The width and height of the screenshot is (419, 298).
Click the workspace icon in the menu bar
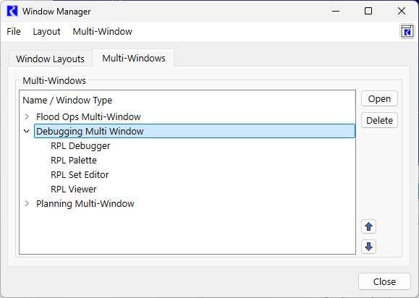(x=407, y=32)
